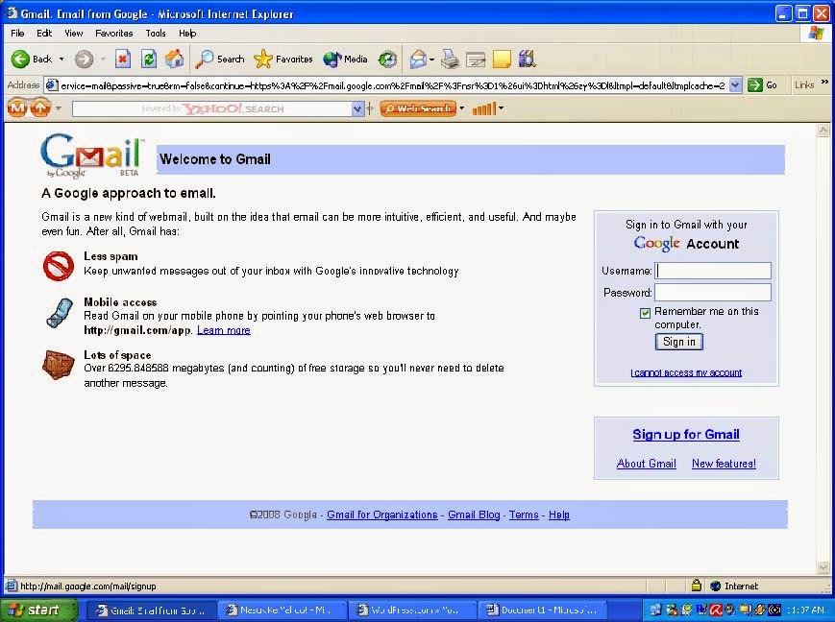Open the Terms footer link
Screen dimensions: 835x622
(524, 514)
